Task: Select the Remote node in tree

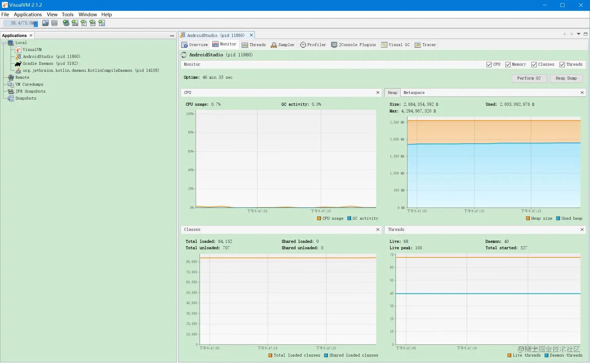Action: click(19, 78)
